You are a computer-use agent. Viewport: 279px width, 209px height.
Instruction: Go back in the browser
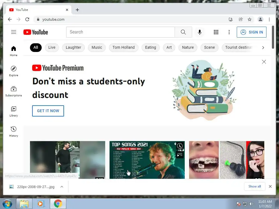point(10,19)
